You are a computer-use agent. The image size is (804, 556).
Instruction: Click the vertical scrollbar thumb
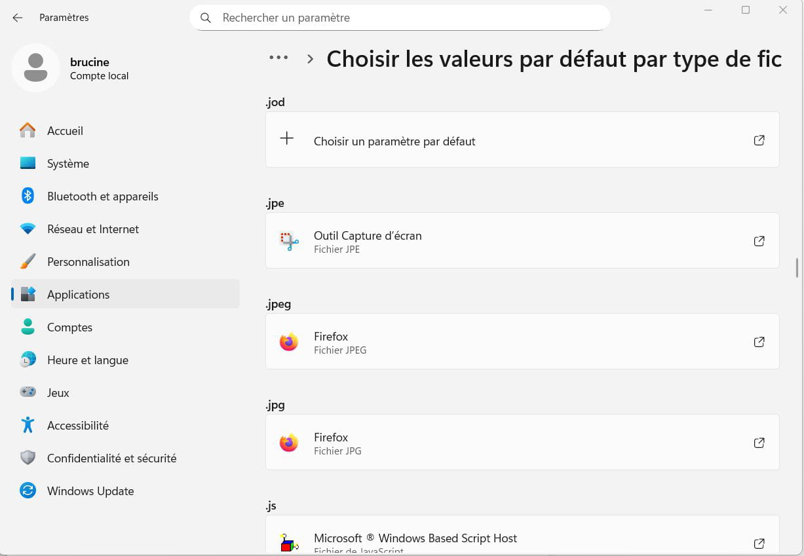[797, 268]
